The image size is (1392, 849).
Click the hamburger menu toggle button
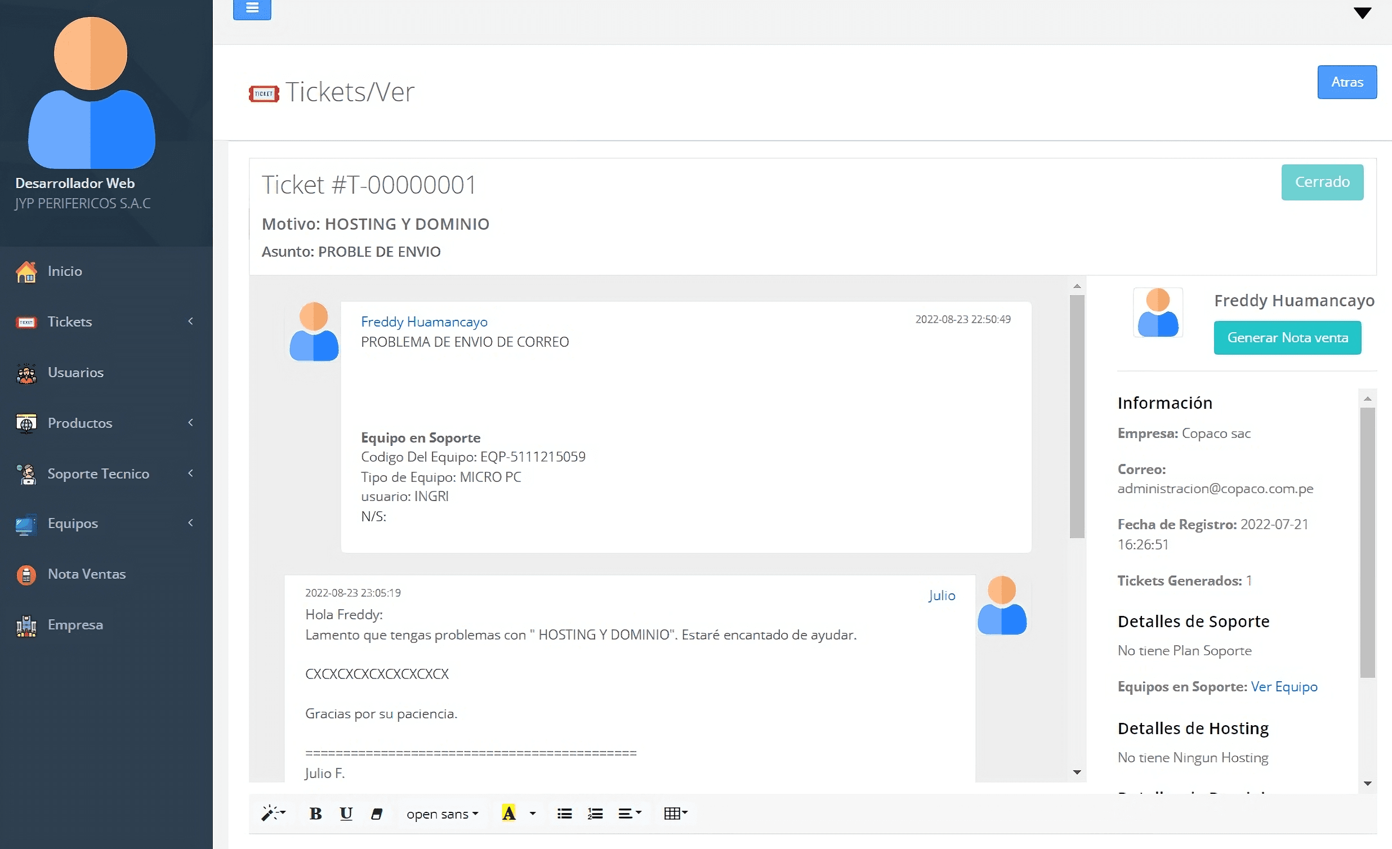point(252,8)
